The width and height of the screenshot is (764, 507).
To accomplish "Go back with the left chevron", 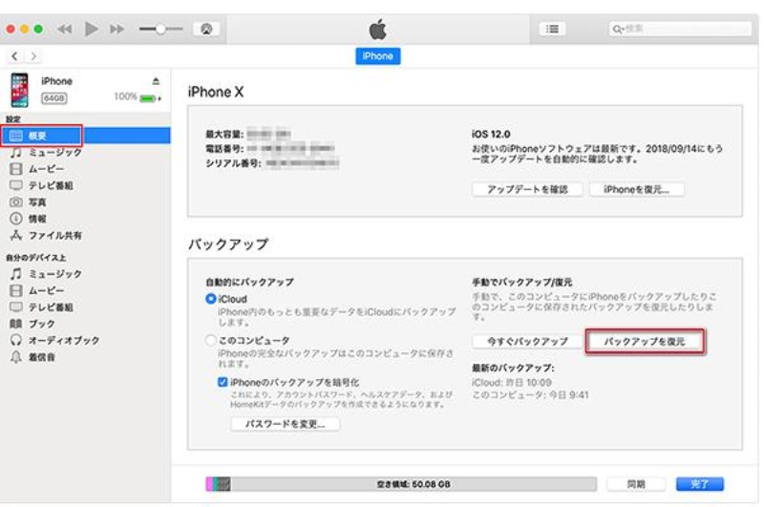I will [x=14, y=56].
